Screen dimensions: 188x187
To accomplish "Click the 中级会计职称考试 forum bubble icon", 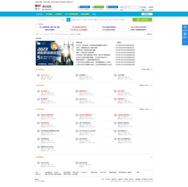I will [x=77, y=115].
